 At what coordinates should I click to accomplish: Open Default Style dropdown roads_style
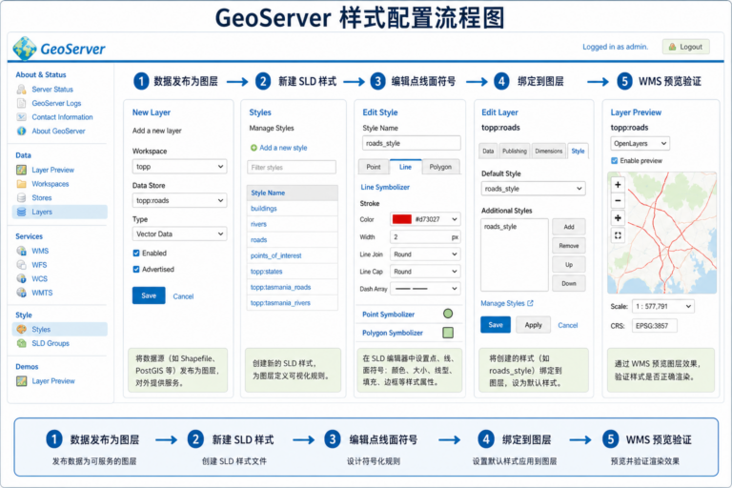point(533,189)
